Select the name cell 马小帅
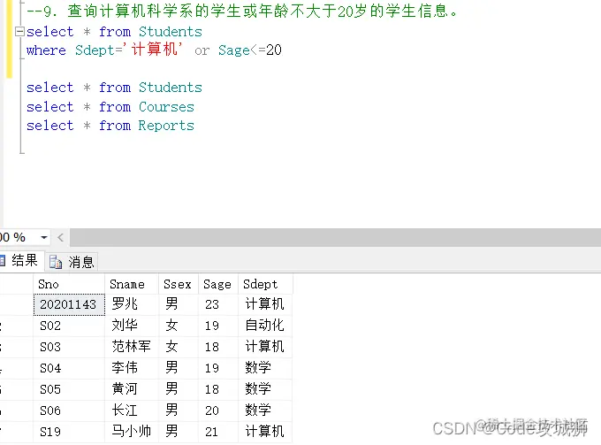 (132, 432)
